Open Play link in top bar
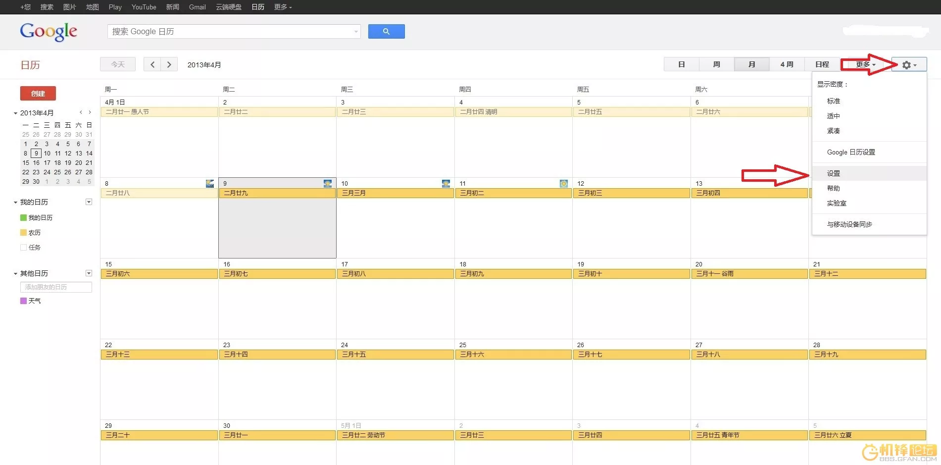The height and width of the screenshot is (465, 941). click(x=115, y=7)
